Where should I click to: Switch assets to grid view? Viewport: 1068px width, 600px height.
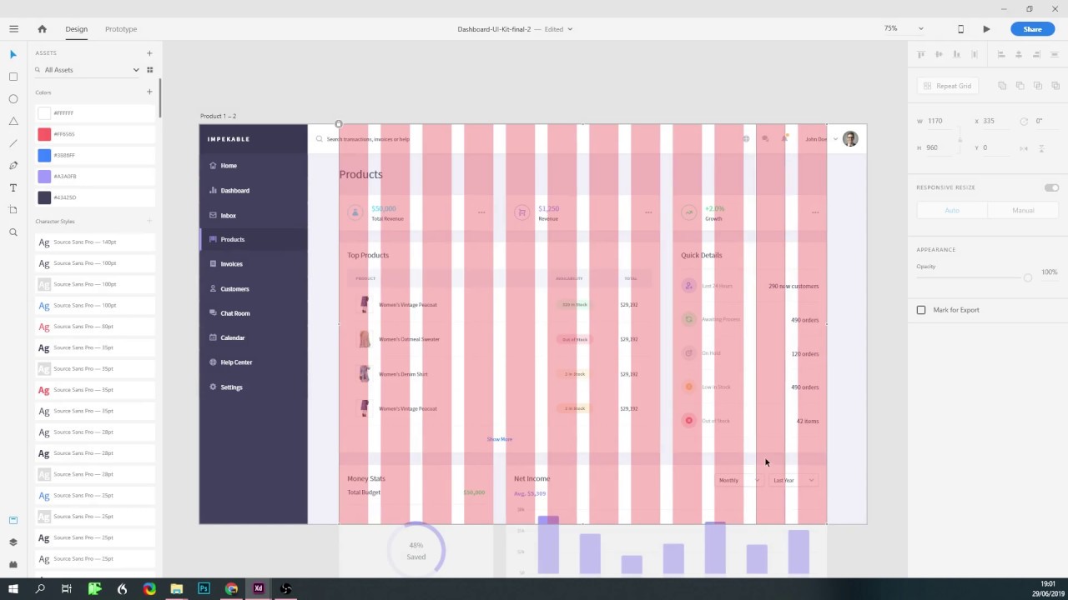tap(150, 70)
